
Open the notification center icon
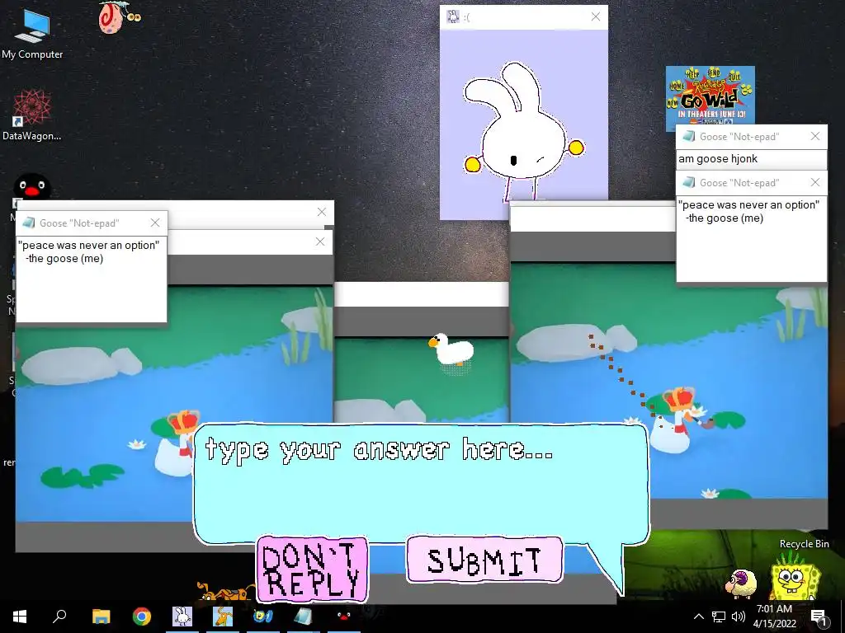819,617
